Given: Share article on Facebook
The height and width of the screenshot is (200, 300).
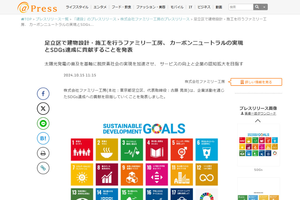Looking at the screenshot, I should point(43,94).
